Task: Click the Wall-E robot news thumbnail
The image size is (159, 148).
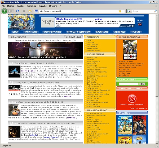Action: coord(14,110)
